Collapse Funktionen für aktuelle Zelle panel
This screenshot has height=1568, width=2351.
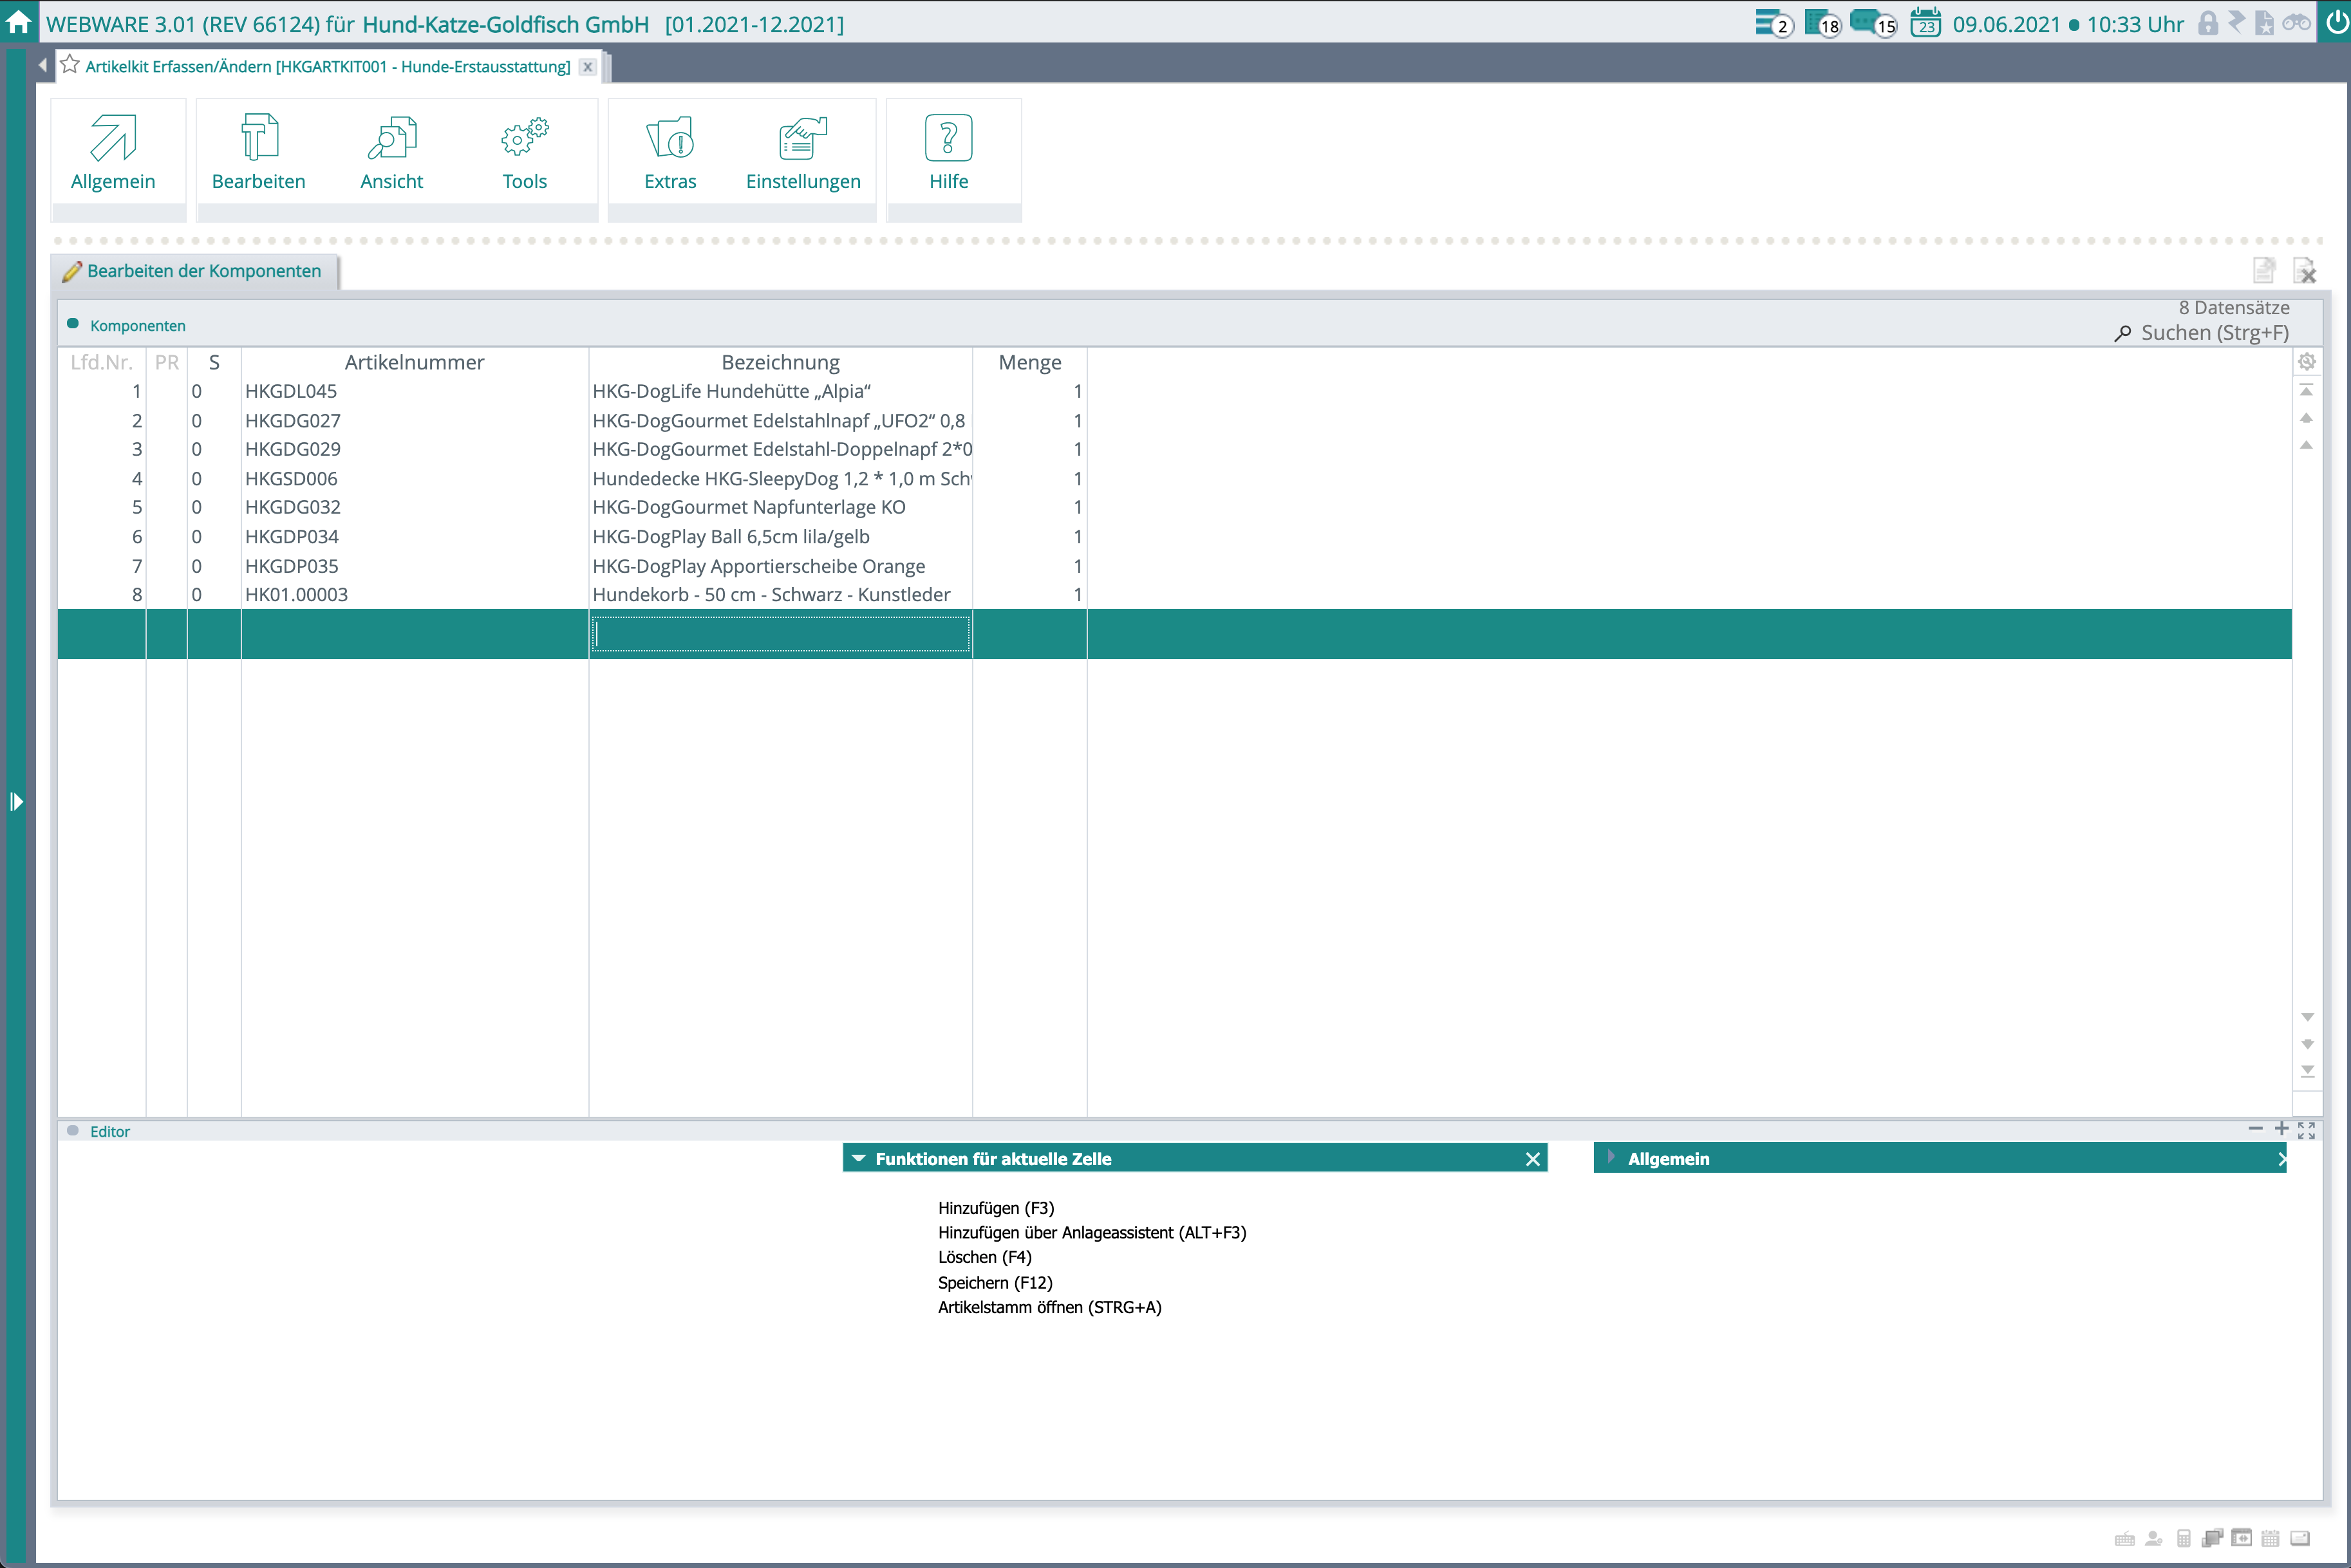859,1158
